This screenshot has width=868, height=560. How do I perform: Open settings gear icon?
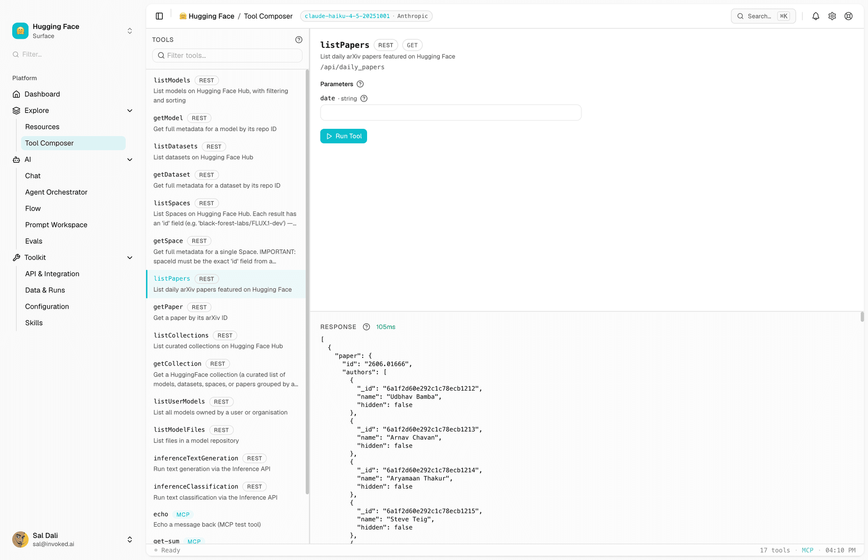coord(832,16)
